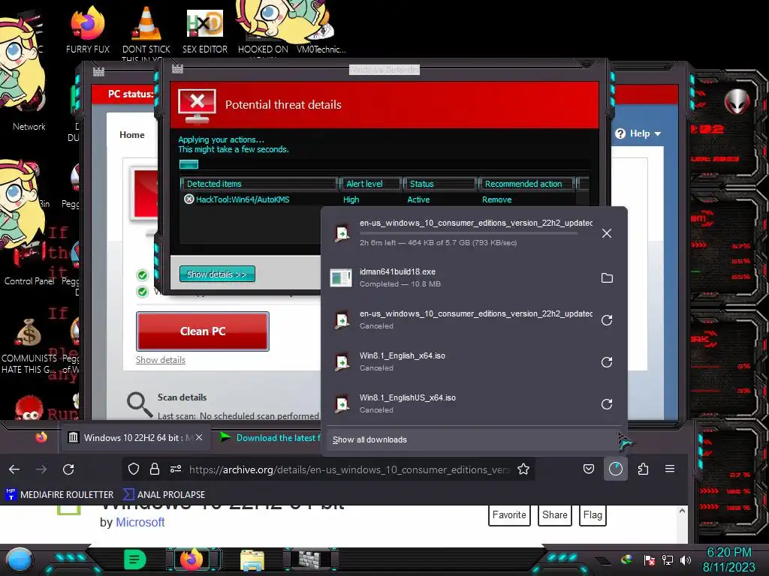The width and height of the screenshot is (769, 576).
Task: Select the Home tab in Defender
Action: click(x=132, y=135)
